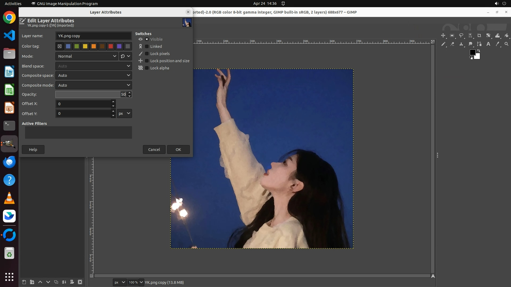This screenshot has width=511, height=287.
Task: Select the Eraser tool
Action: pos(452,44)
